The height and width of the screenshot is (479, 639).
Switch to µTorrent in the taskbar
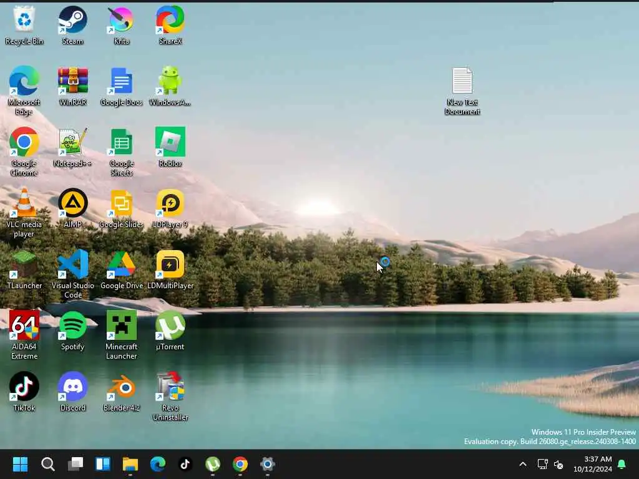(213, 464)
